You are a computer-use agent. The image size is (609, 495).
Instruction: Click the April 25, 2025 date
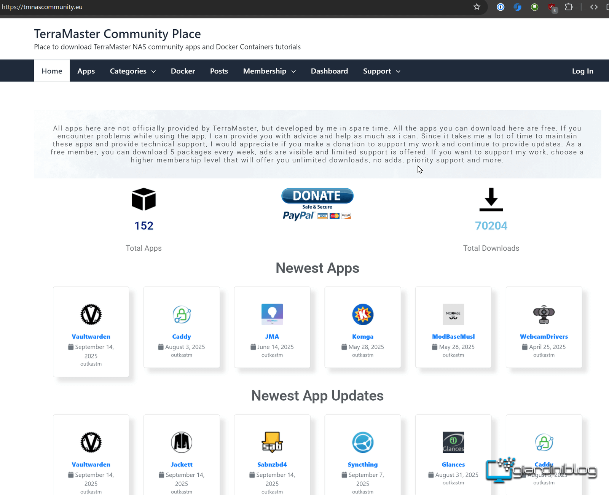pyautogui.click(x=547, y=347)
